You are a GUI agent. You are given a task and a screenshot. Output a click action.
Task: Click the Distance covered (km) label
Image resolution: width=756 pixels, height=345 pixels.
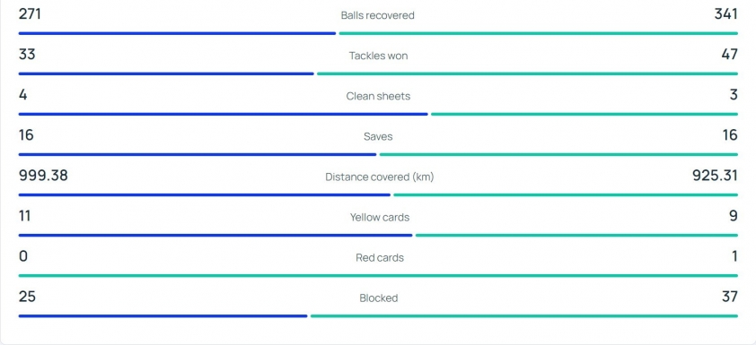pos(380,177)
